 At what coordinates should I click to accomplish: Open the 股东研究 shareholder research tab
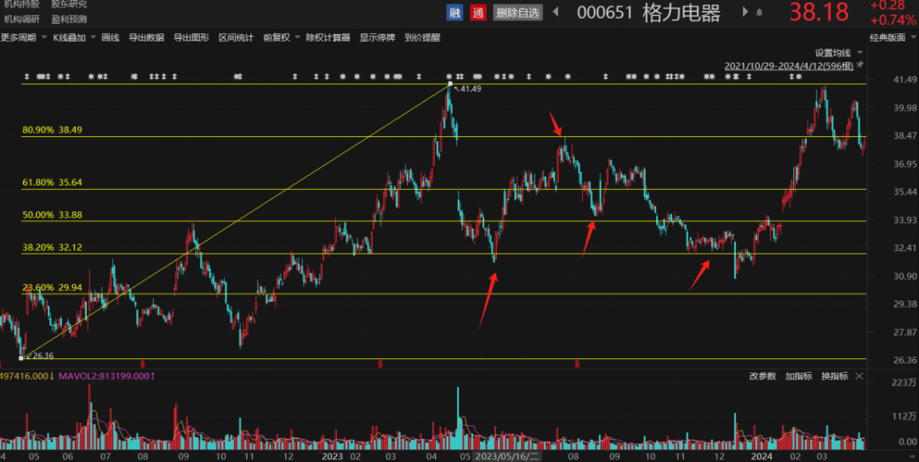point(69,4)
